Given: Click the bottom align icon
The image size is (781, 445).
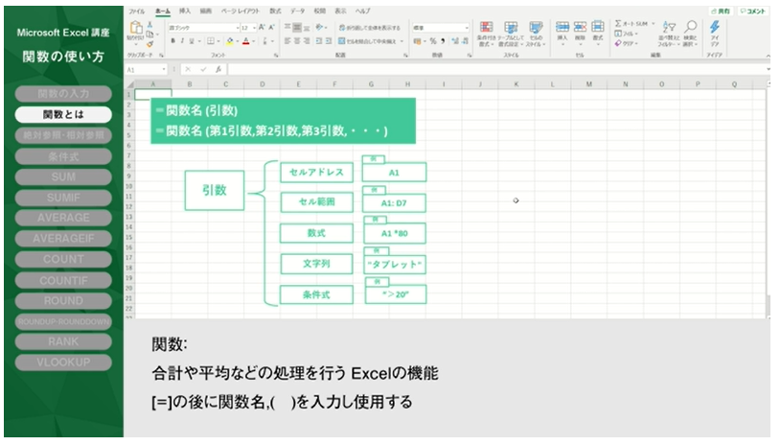Looking at the screenshot, I should (307, 28).
